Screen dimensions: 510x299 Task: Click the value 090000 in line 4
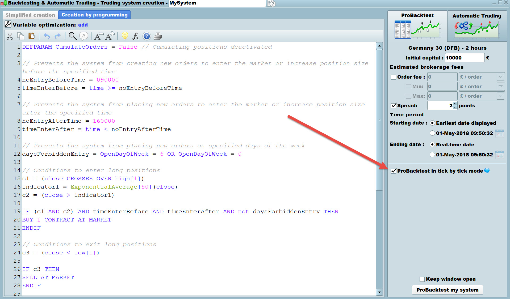click(x=108, y=80)
